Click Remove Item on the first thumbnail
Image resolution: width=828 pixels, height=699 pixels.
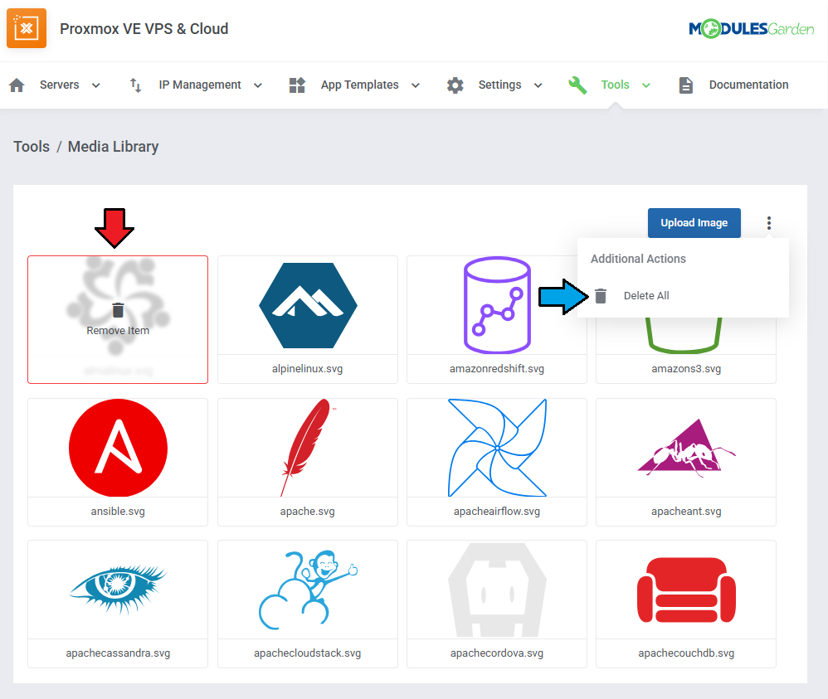coord(118,331)
